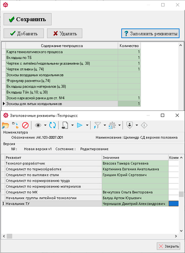
Task: Click value Гришин Юрий Сергеевич
Action: tap(135, 175)
